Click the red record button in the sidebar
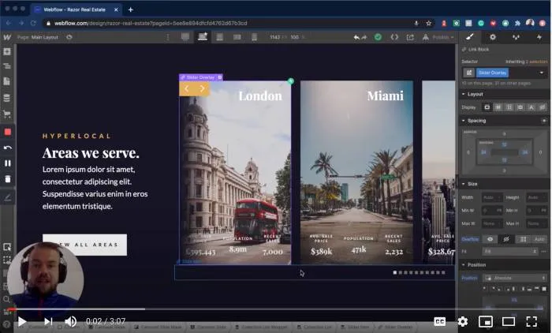The width and height of the screenshot is (552, 333). point(7,132)
